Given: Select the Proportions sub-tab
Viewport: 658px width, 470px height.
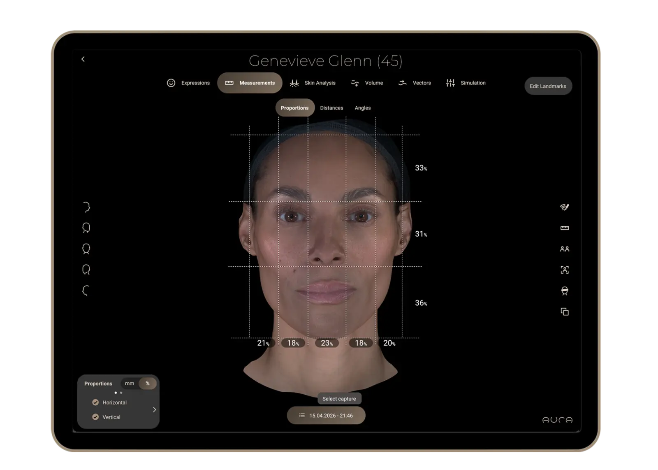Looking at the screenshot, I should (x=295, y=108).
